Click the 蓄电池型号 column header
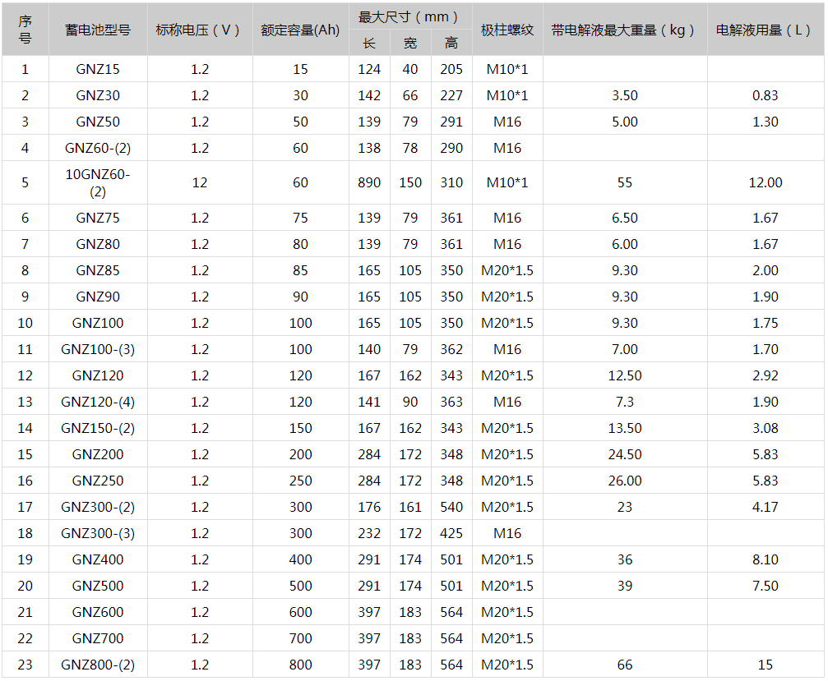The image size is (828, 681). coord(98,30)
